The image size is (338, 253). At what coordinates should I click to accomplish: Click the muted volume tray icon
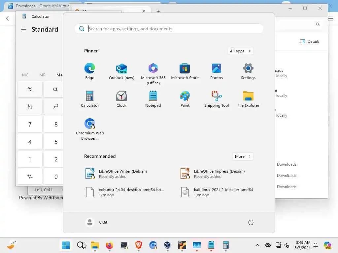[x=287, y=245]
